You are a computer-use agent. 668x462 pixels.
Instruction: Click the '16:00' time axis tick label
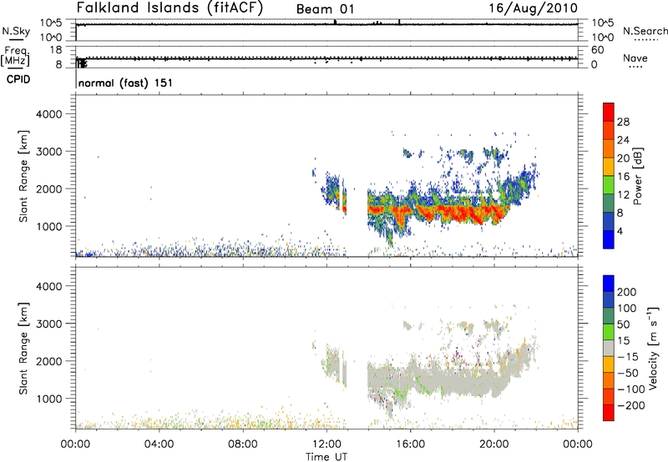tap(410, 444)
